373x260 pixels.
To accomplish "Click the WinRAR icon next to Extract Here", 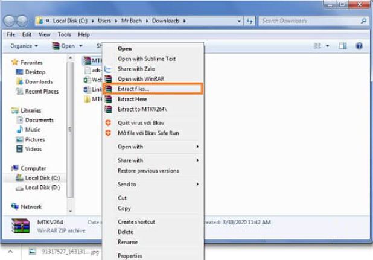I will click(109, 99).
